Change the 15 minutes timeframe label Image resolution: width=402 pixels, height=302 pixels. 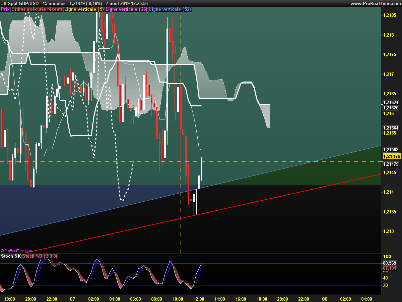click(54, 3)
